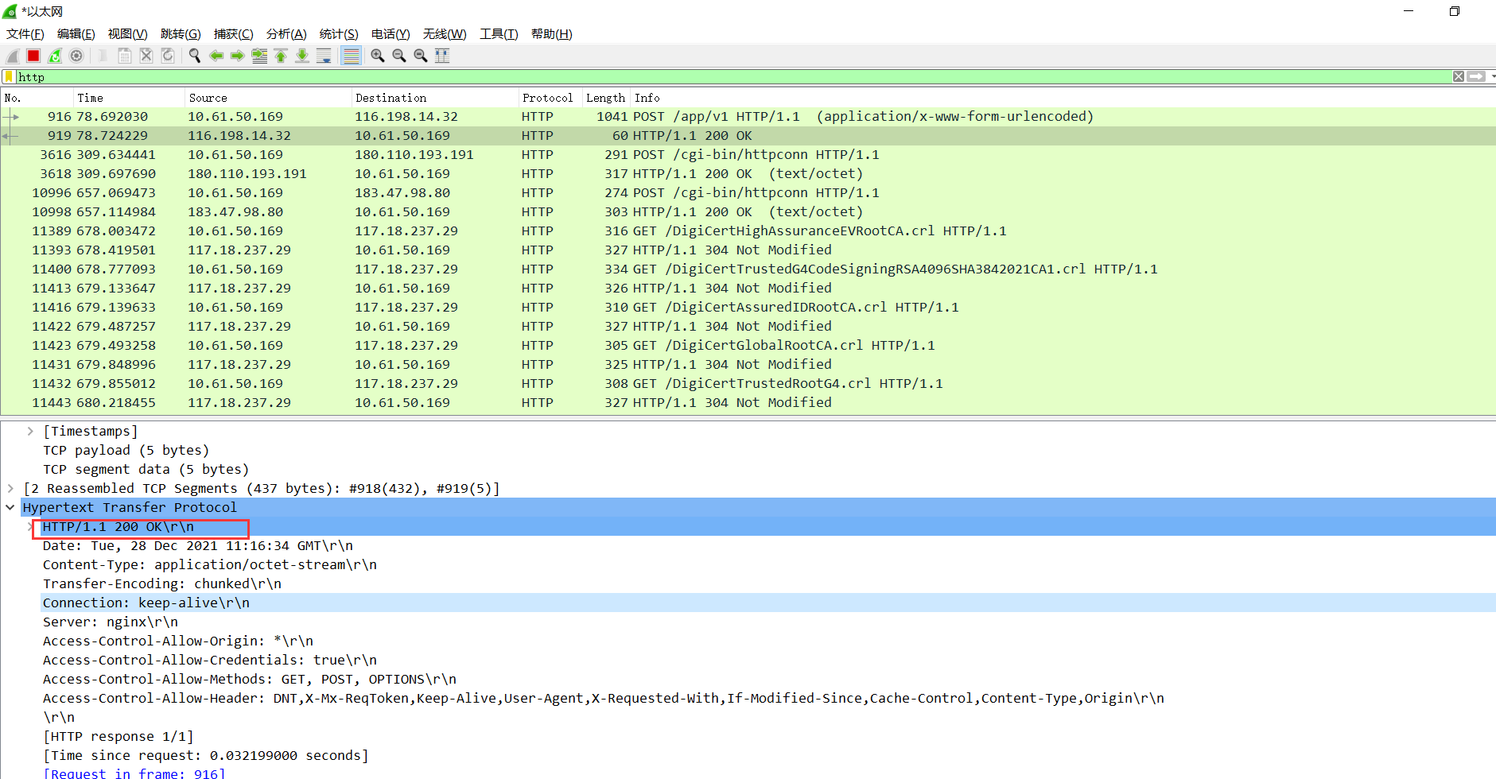This screenshot has height=779, width=1496.
Task: Select packet 11443 304 Not Modified
Action: 748,403
